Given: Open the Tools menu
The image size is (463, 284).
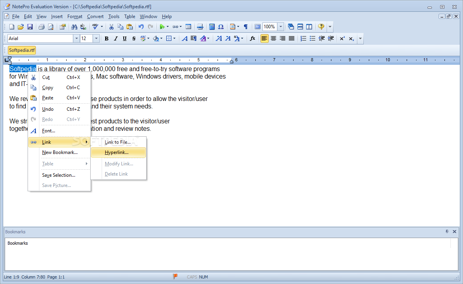Looking at the screenshot, I should pyautogui.click(x=114, y=16).
